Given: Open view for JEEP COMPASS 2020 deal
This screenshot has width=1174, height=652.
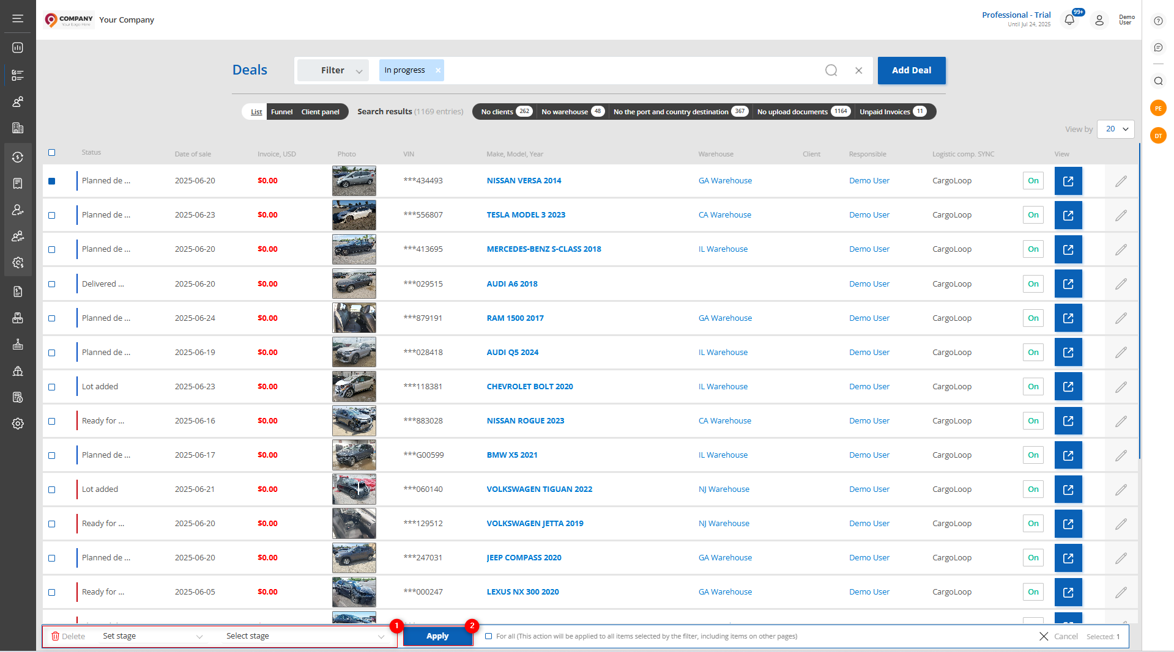Looking at the screenshot, I should point(1068,558).
